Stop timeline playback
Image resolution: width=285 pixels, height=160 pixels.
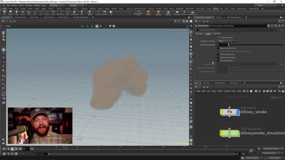[12, 149]
